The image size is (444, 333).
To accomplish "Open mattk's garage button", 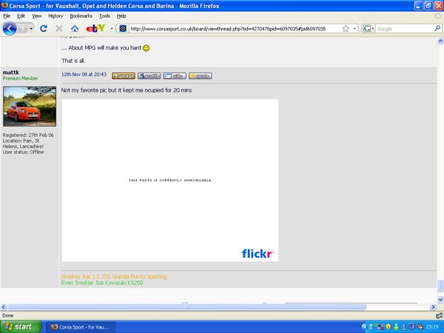I will tap(123, 75).
